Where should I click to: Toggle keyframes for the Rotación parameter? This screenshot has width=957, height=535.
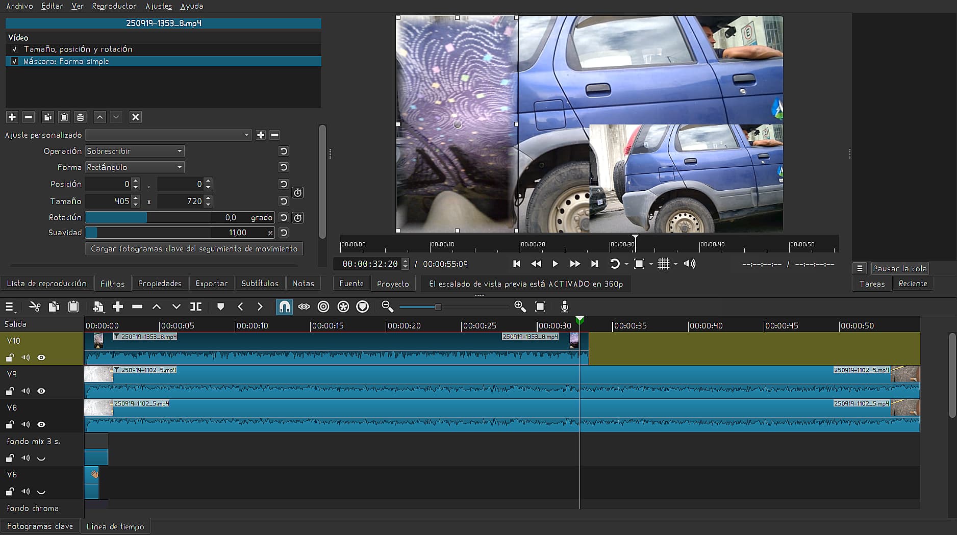coord(298,218)
